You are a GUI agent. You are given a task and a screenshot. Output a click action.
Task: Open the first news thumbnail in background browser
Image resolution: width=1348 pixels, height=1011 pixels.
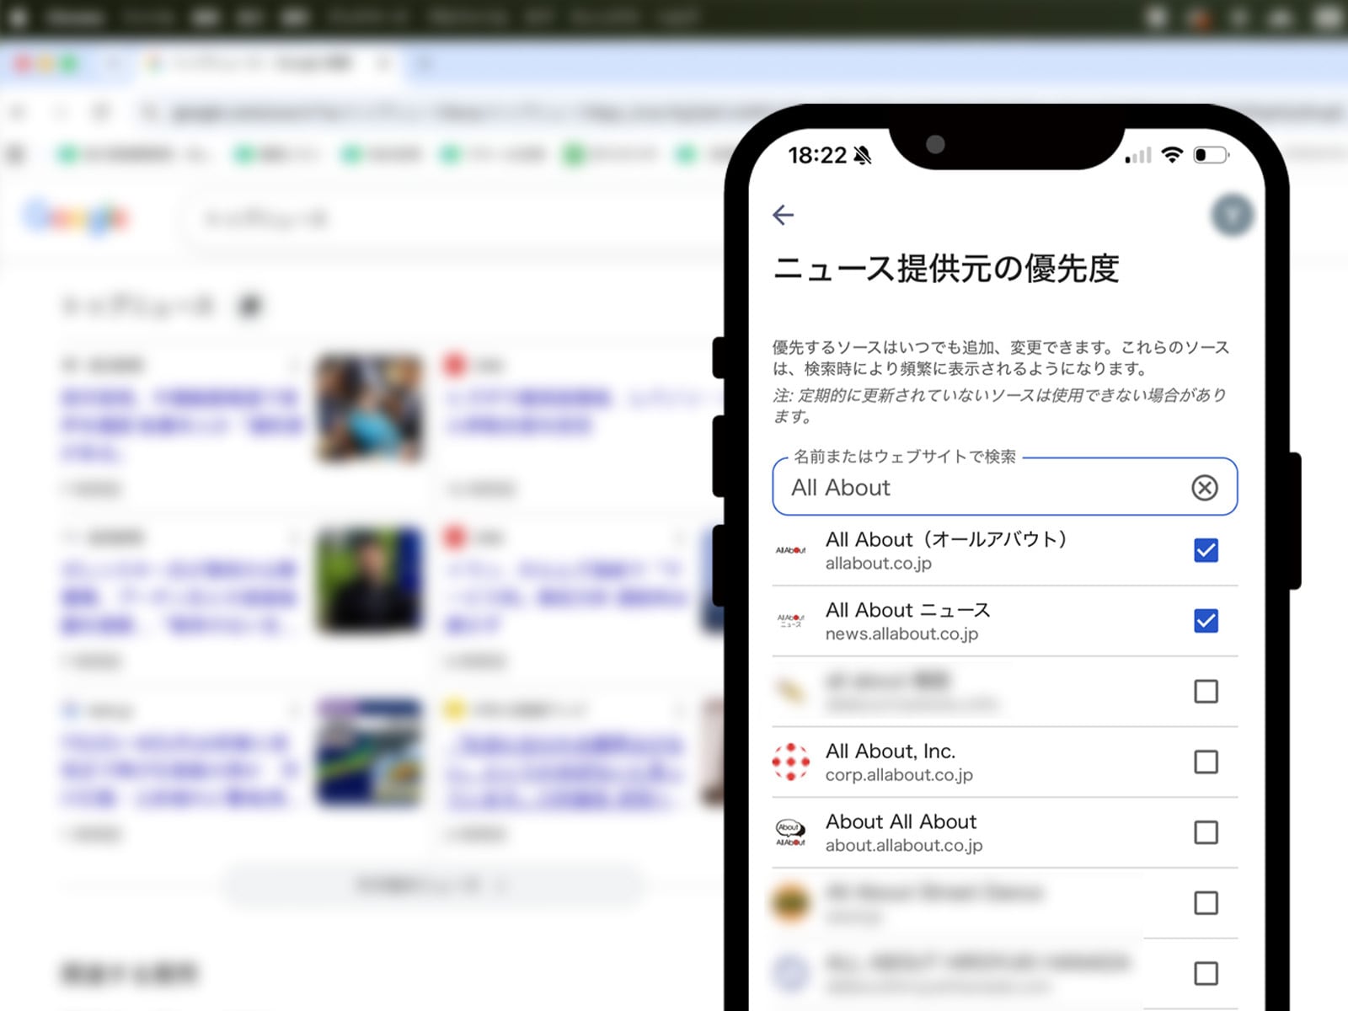[369, 409]
